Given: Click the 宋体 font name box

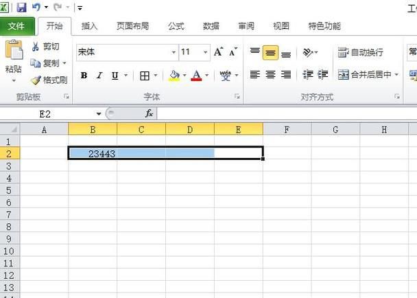Looking at the screenshot, I should [x=123, y=52].
